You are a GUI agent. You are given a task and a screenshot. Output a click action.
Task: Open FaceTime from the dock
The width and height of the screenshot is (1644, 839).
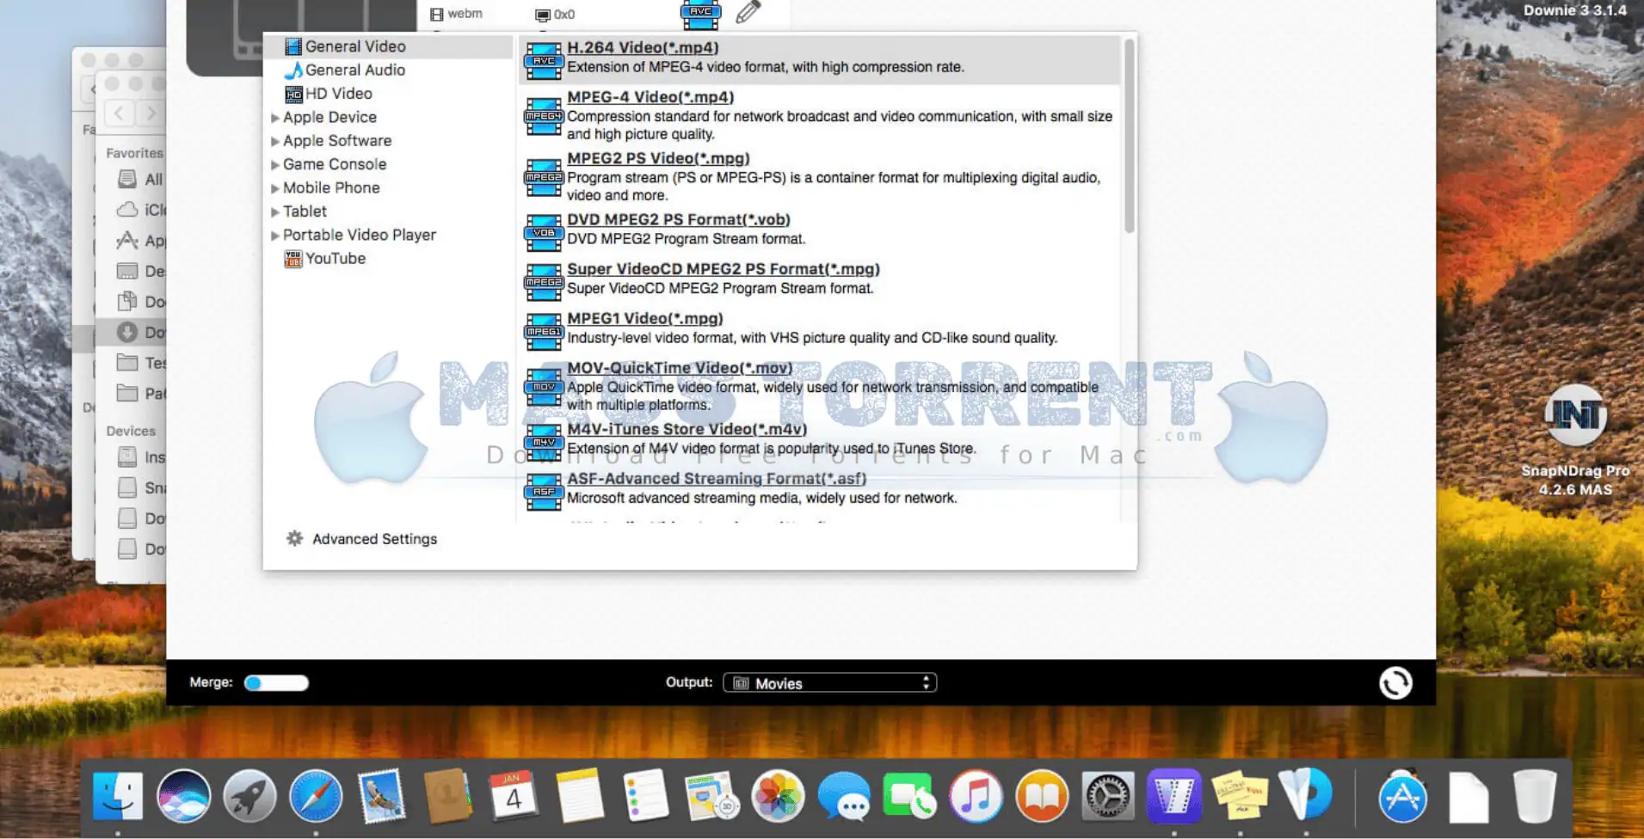910,796
